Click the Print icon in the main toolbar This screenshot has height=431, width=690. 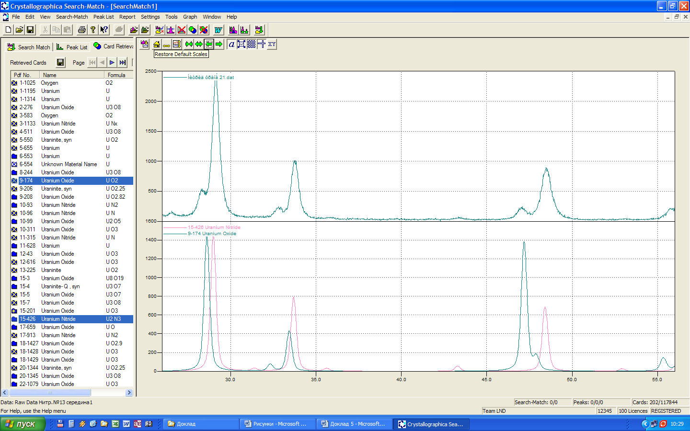pos(82,30)
